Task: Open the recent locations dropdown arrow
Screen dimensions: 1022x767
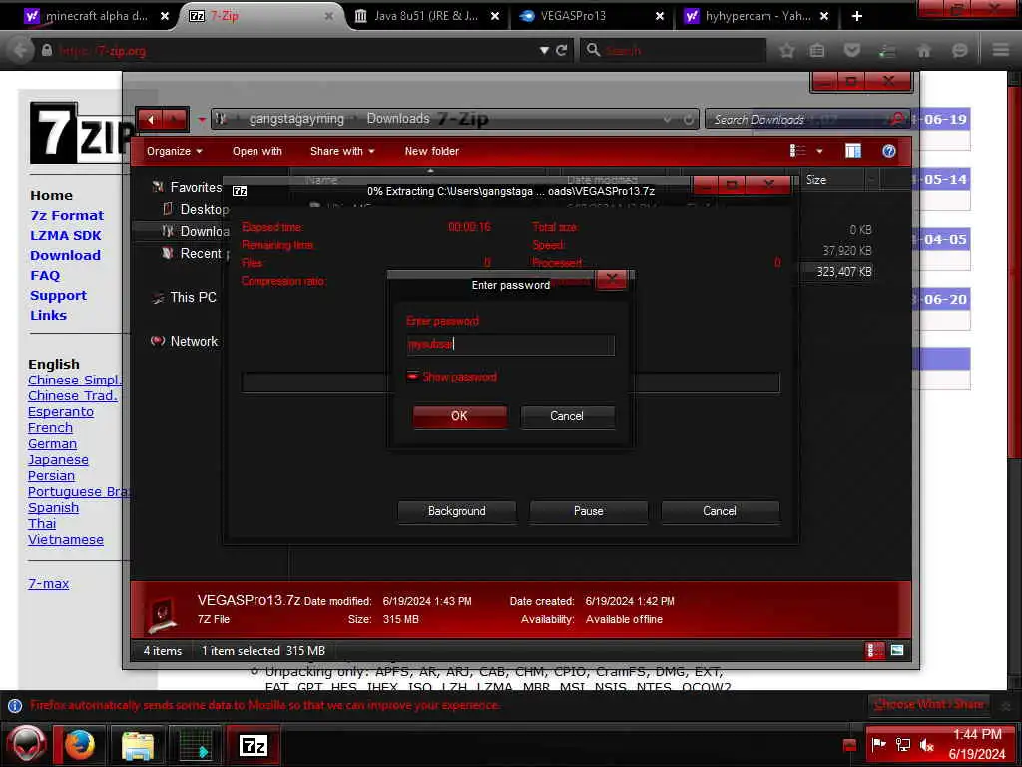Action: (202, 120)
